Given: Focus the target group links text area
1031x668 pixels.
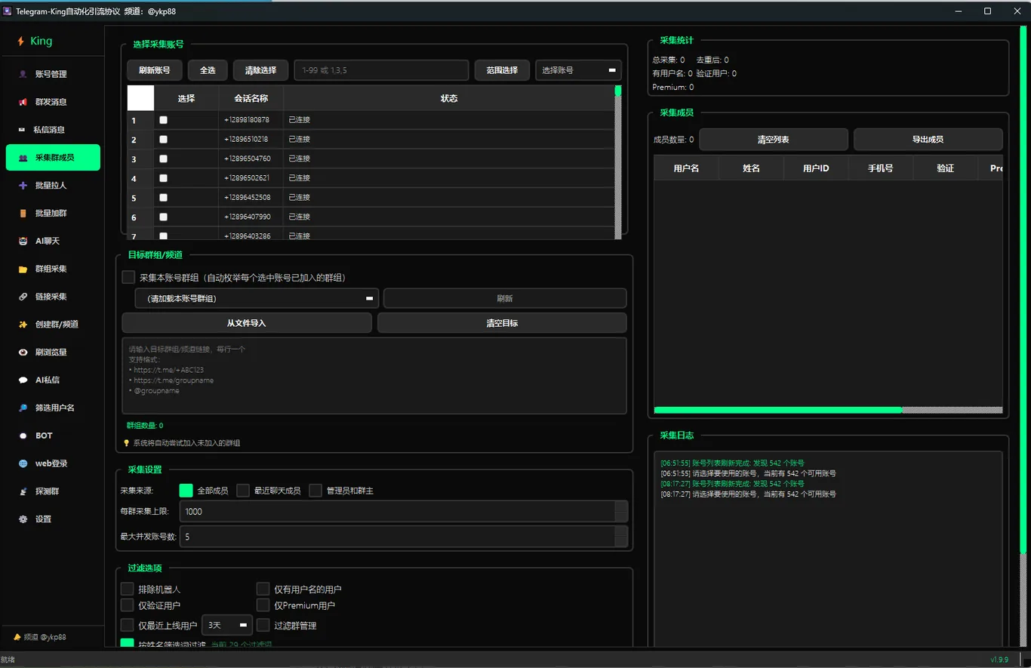Looking at the screenshot, I should point(374,376).
